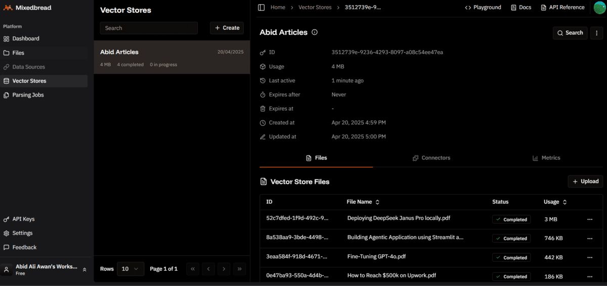Toggle the sidebar panel icon
The image size is (607, 286).
click(x=262, y=8)
